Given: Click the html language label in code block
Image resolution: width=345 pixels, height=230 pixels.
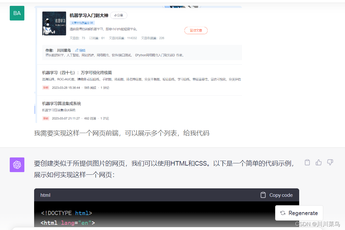Looking at the screenshot, I should coord(45,195).
